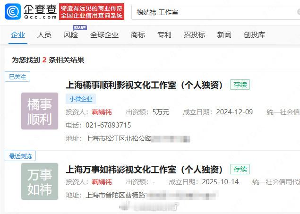Open the 创投库 tab
Viewport: 300px width, 214px height.
point(254,35)
